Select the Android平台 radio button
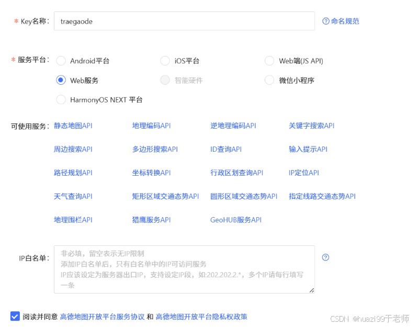The width and height of the screenshot is (419, 327). 61,61
